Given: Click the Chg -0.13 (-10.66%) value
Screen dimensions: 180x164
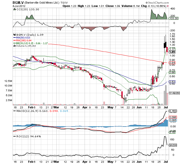Looking at the screenshot, I should click(x=154, y=6).
